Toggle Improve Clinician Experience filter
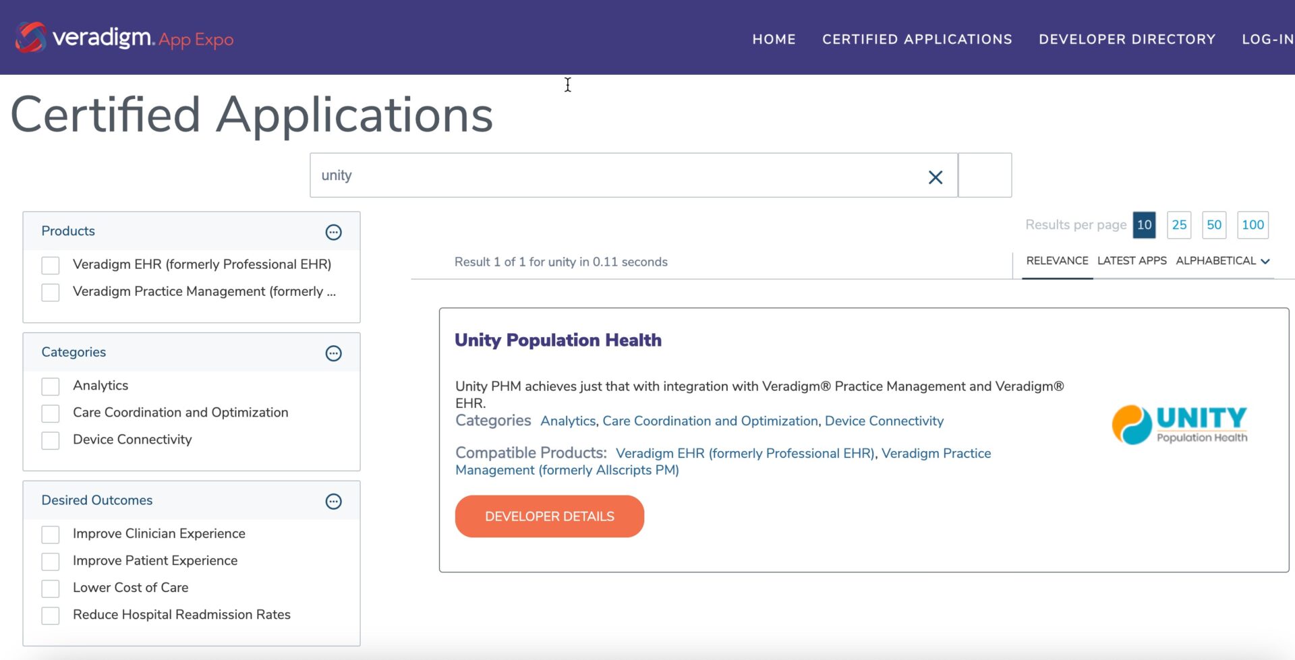The image size is (1295, 660). click(51, 535)
